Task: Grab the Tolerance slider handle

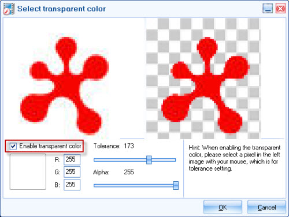Action: pos(149,160)
